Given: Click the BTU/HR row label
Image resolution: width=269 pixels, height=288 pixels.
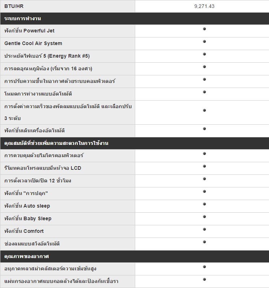Looking at the screenshot, I should click(14, 6).
